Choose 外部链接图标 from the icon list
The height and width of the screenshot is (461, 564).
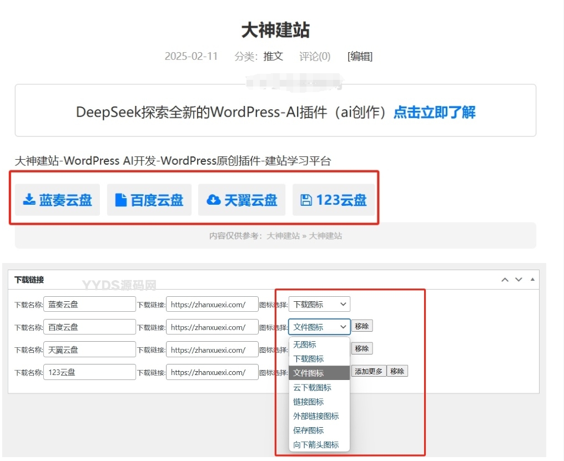tap(319, 416)
